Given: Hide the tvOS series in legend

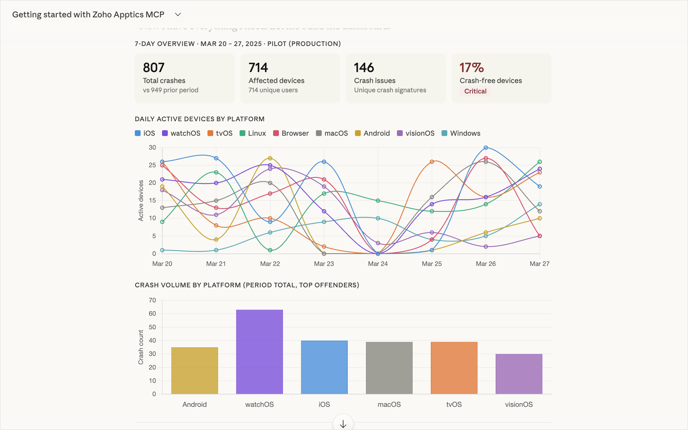Looking at the screenshot, I should tap(220, 133).
